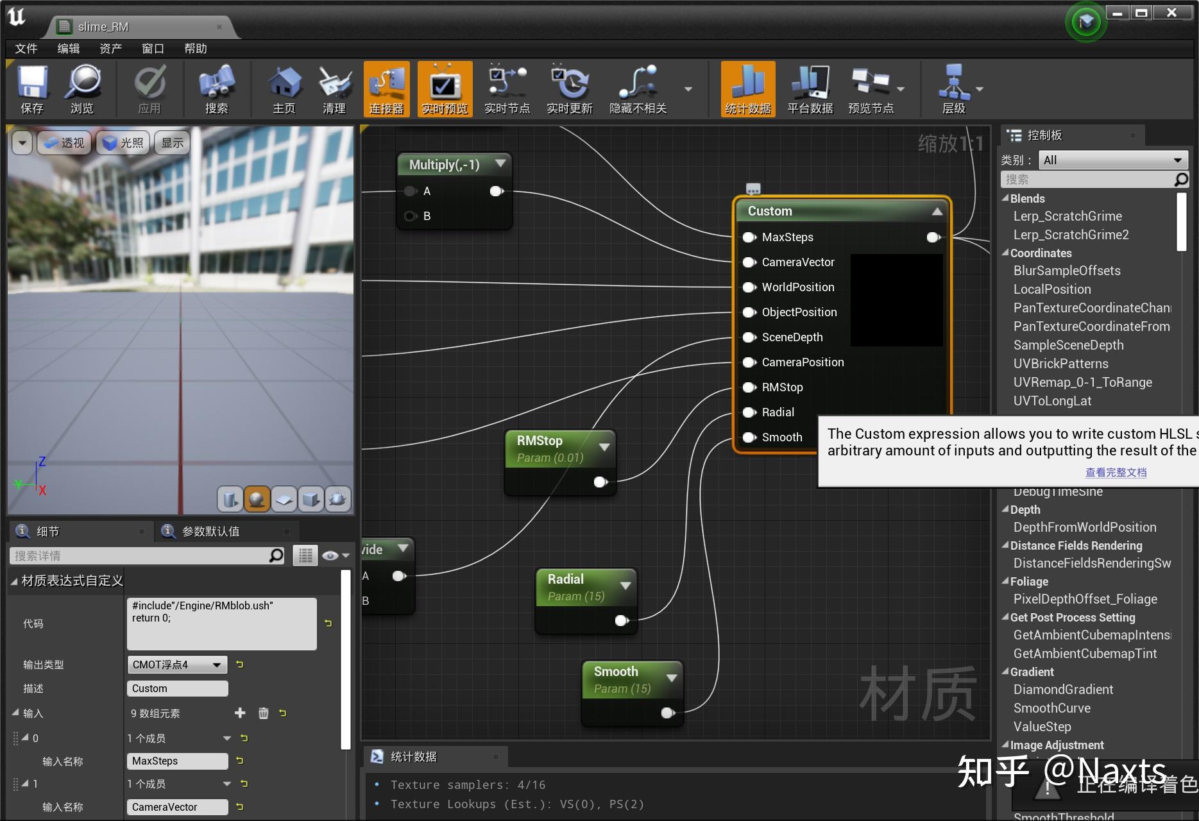Click the Lit (光照) viewport button
Viewport: 1199px width, 821px height.
pos(123,142)
